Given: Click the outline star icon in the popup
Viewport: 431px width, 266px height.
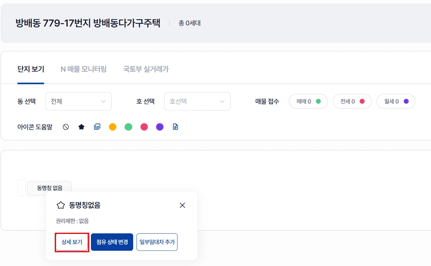Looking at the screenshot, I should point(61,205).
